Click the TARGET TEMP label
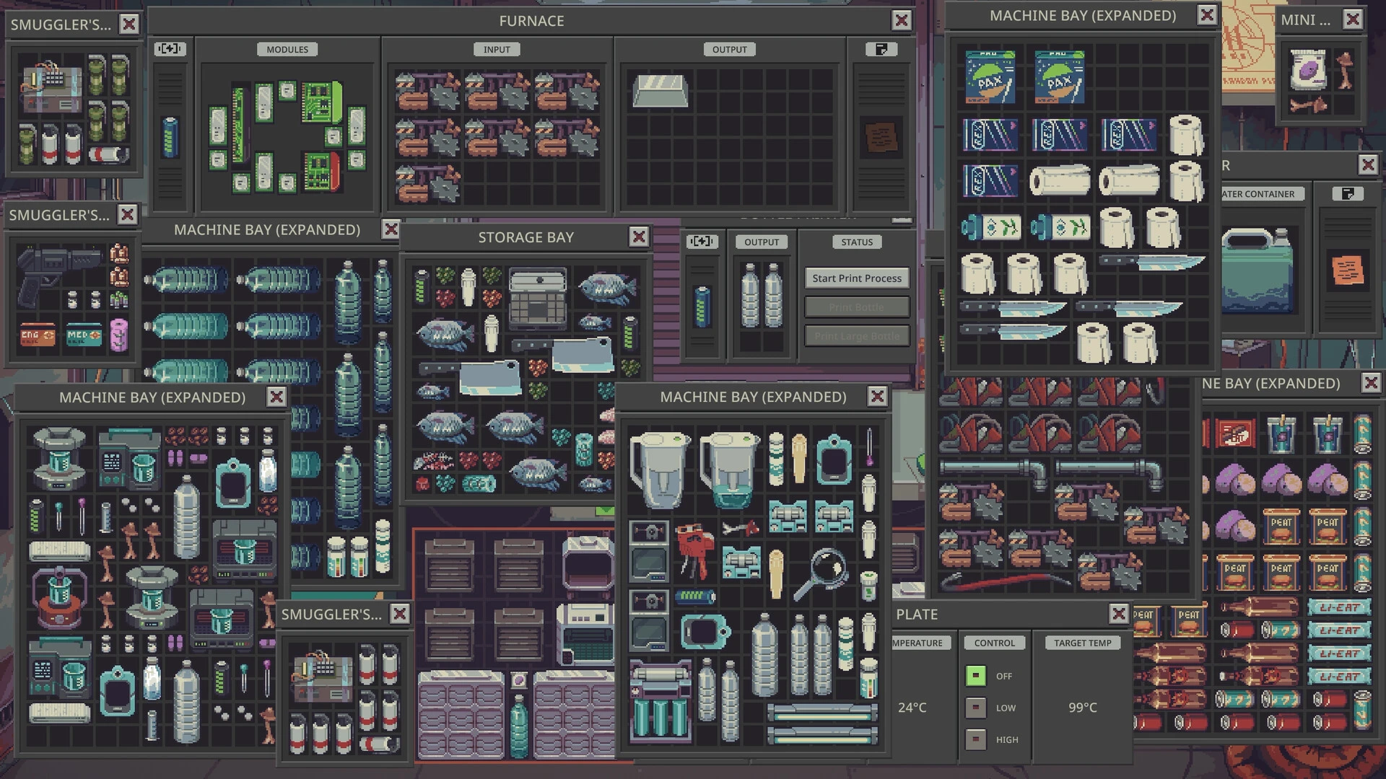1386x779 pixels. tap(1083, 643)
